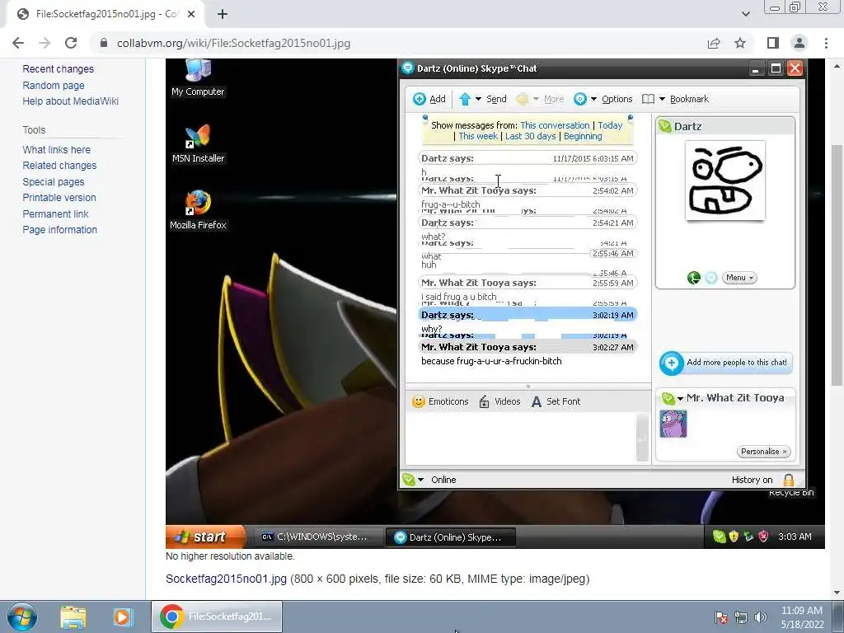Open the Chrome profile avatar

click(x=799, y=43)
